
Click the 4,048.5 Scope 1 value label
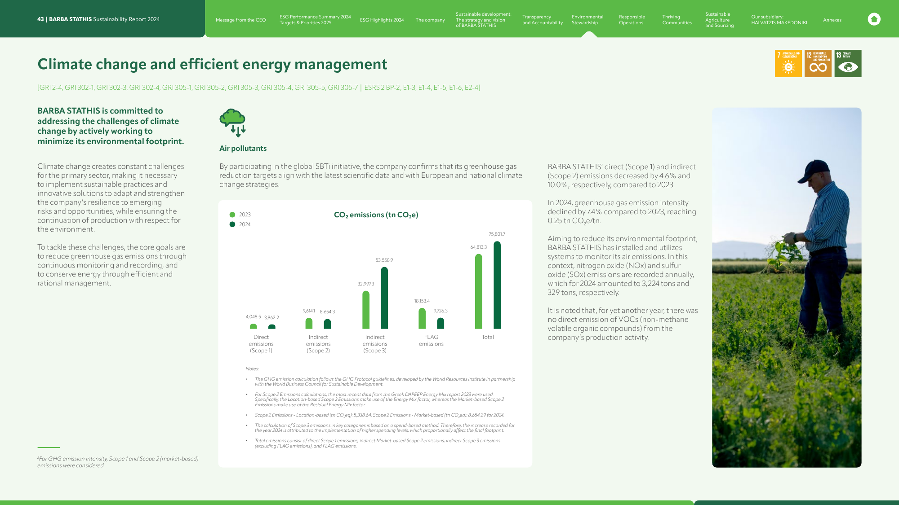click(x=253, y=317)
